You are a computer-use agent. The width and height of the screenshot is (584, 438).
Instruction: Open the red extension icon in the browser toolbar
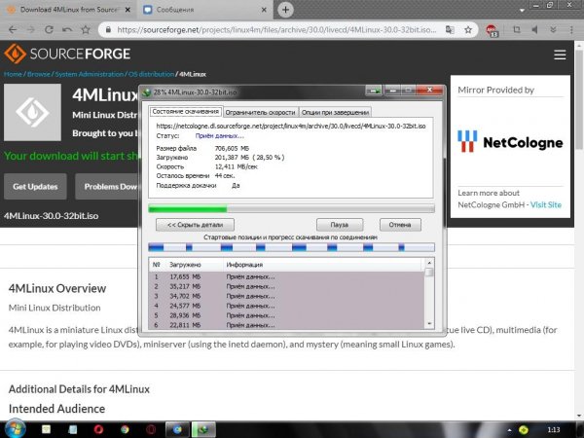point(492,30)
